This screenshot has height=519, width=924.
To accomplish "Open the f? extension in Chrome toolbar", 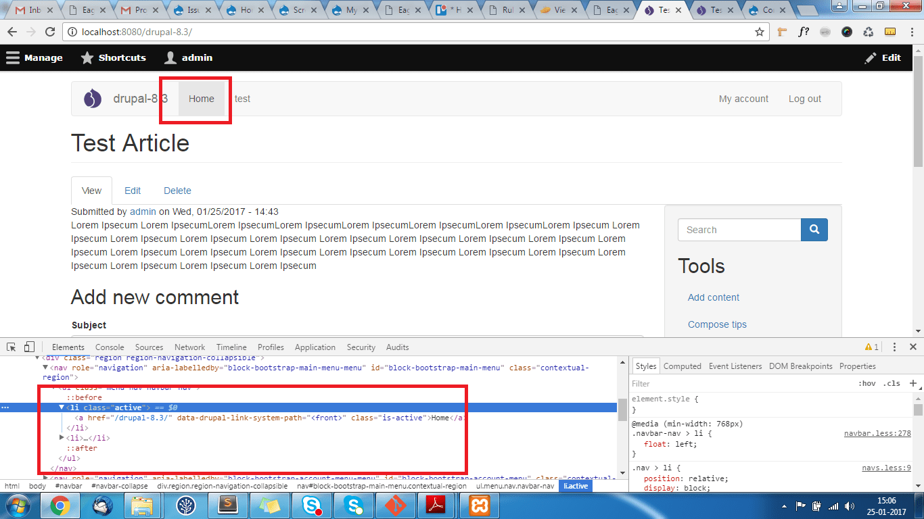I will [804, 32].
